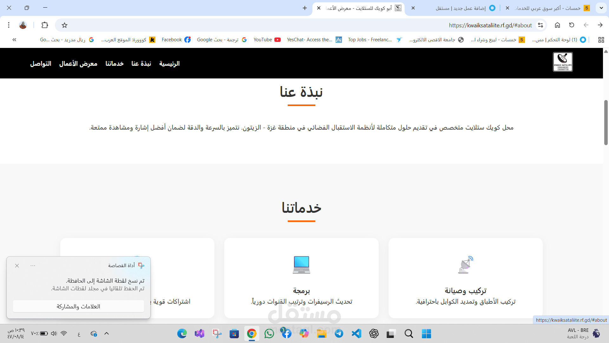Click the page vertical scrollbar thumb
The width and height of the screenshot is (609, 343).
pos(606,122)
